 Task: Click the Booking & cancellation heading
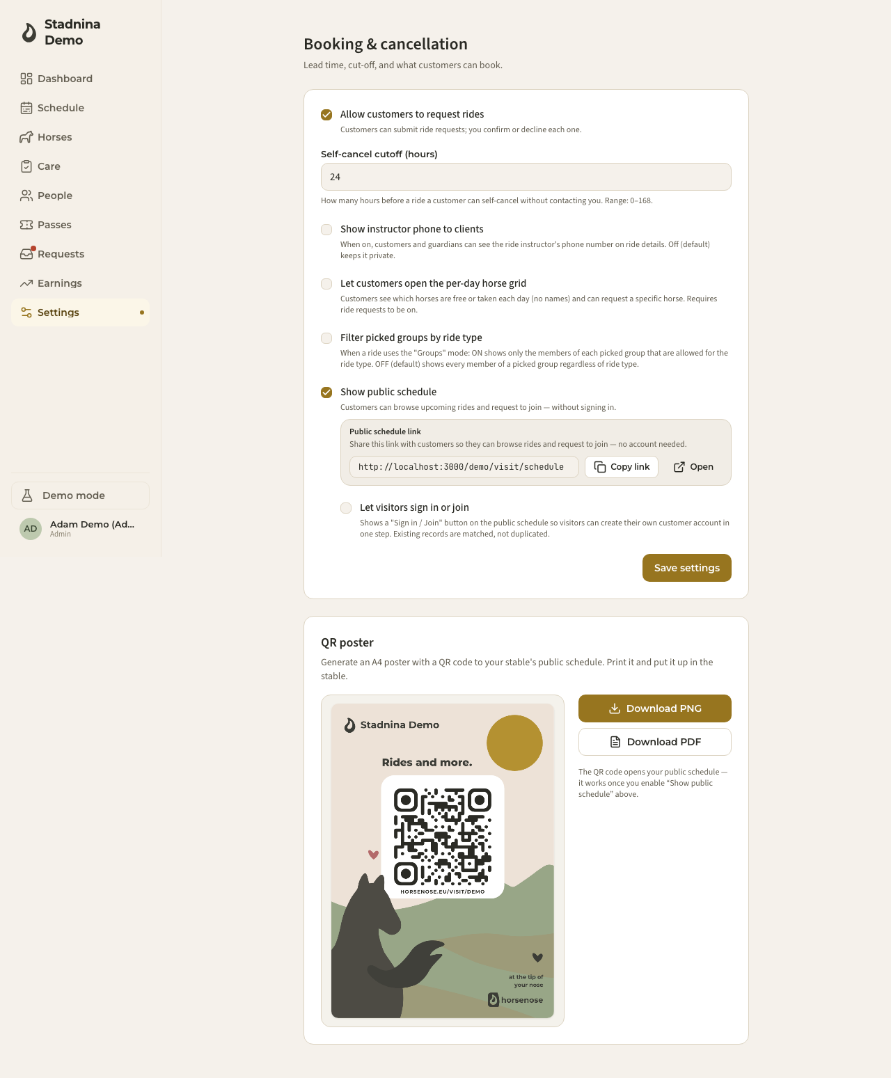coord(386,44)
